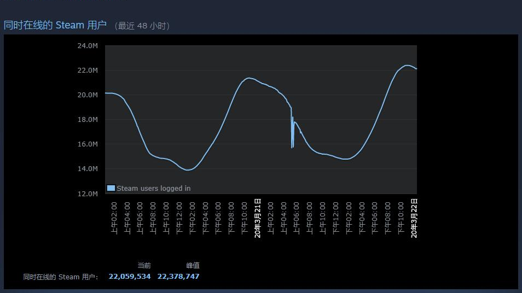
Task: Click the heading '同时在线的 Steam 用户'
Action: (x=55, y=25)
